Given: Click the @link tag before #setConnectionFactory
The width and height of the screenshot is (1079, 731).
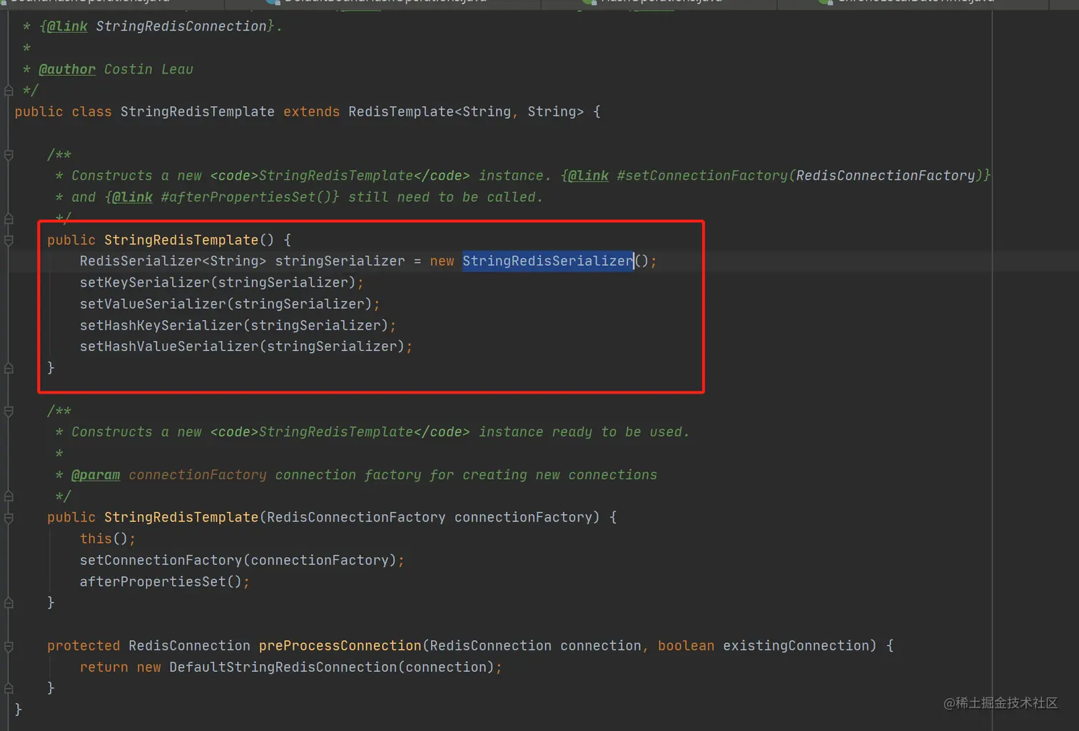Looking at the screenshot, I should pos(588,175).
